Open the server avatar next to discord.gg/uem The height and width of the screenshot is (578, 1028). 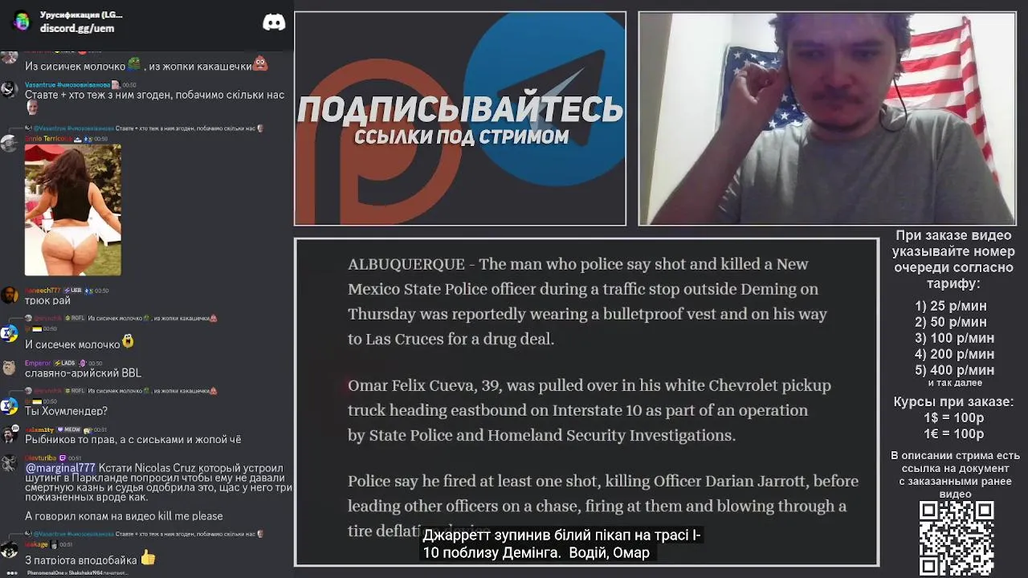22,22
